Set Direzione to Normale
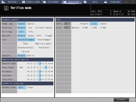 pos(22,28)
